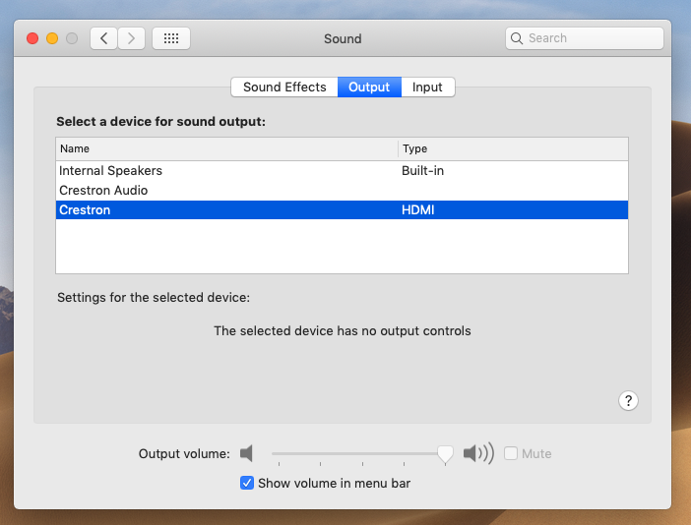This screenshot has height=525, width=691.
Task: Disable Show volume in menu bar
Action: [x=247, y=483]
